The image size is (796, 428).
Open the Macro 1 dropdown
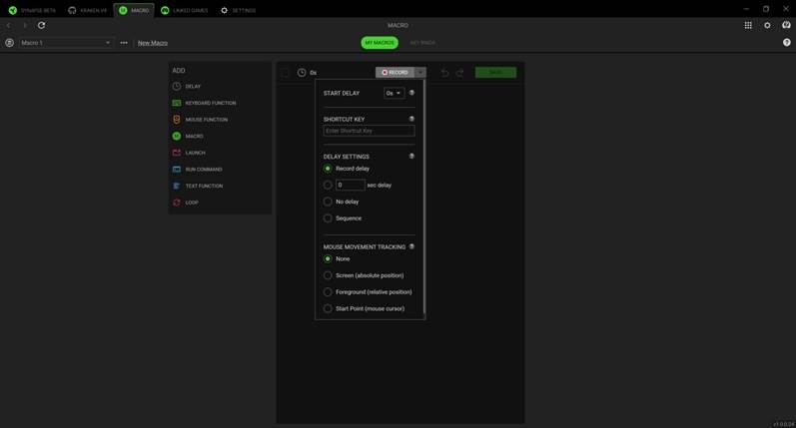click(66, 43)
